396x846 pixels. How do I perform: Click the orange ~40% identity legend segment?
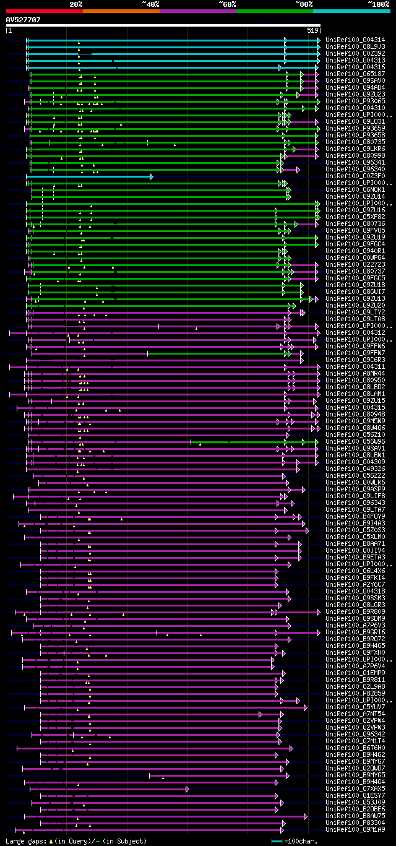(x=121, y=11)
